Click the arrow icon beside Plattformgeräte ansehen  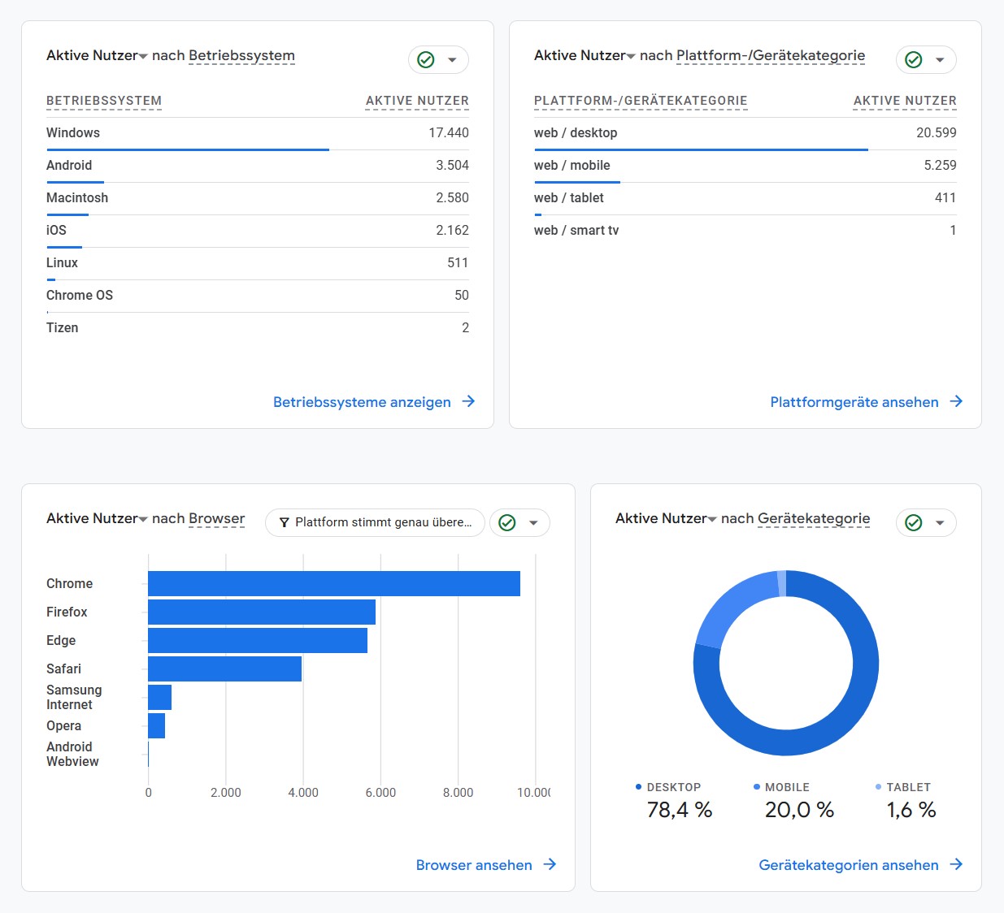point(956,401)
